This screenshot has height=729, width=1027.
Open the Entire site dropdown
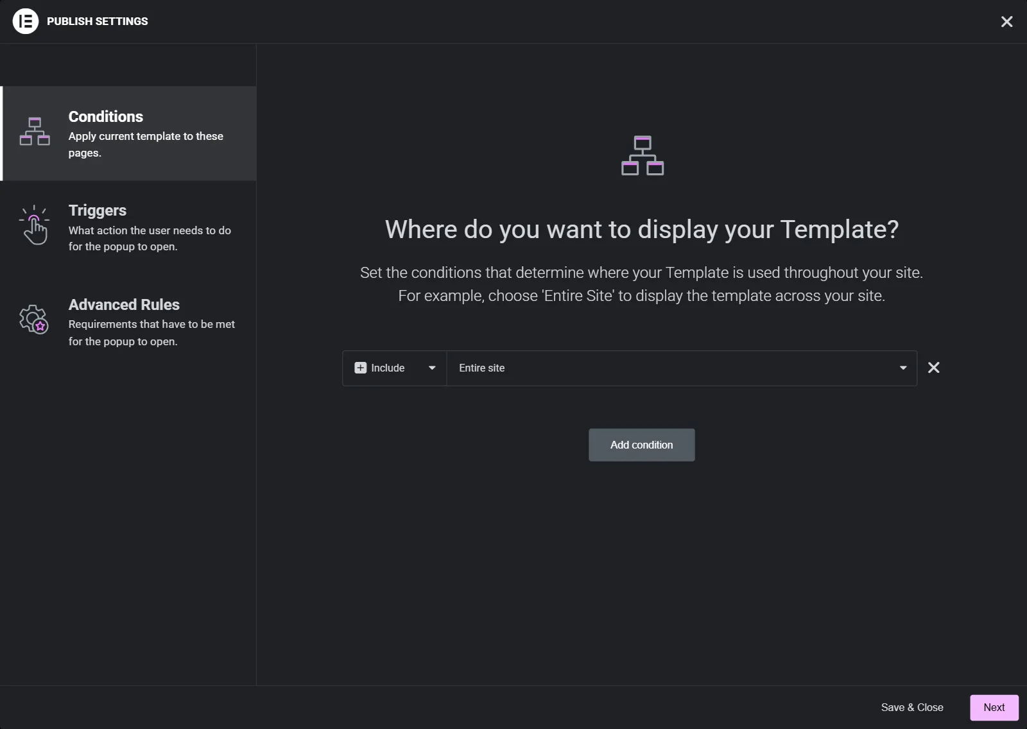[682, 368]
